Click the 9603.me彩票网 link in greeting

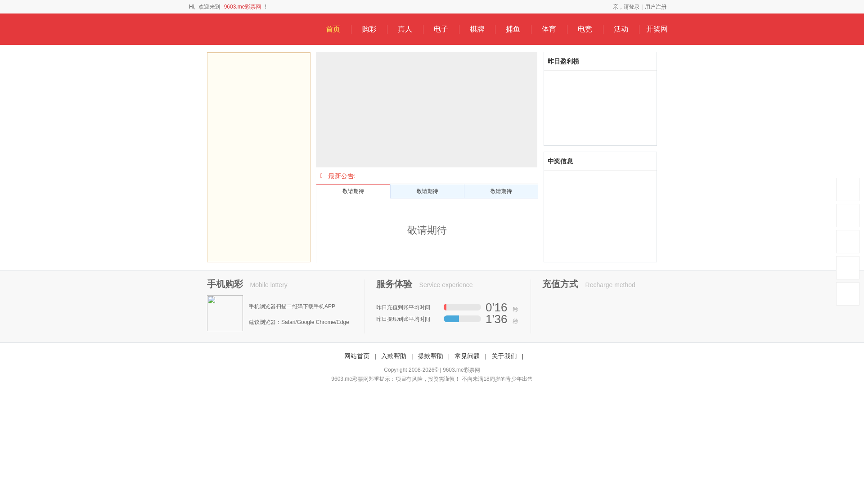243,7
